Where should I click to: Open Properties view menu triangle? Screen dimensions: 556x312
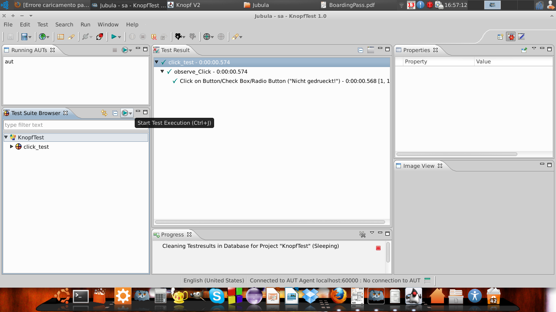click(534, 48)
